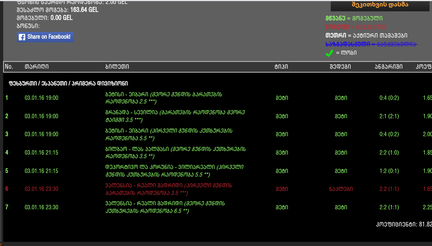This screenshot has height=246, width=432.
Task: Click the red ნაკლები result in row 6
Action: pos(341,189)
